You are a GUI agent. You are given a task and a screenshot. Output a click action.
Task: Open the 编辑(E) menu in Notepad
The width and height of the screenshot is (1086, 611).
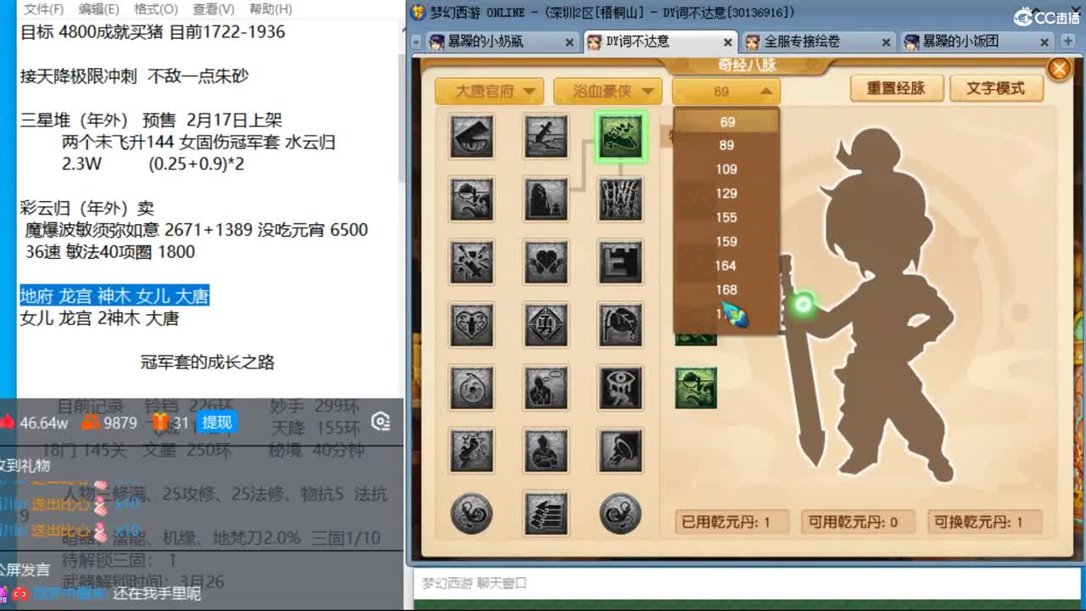pyautogui.click(x=98, y=9)
